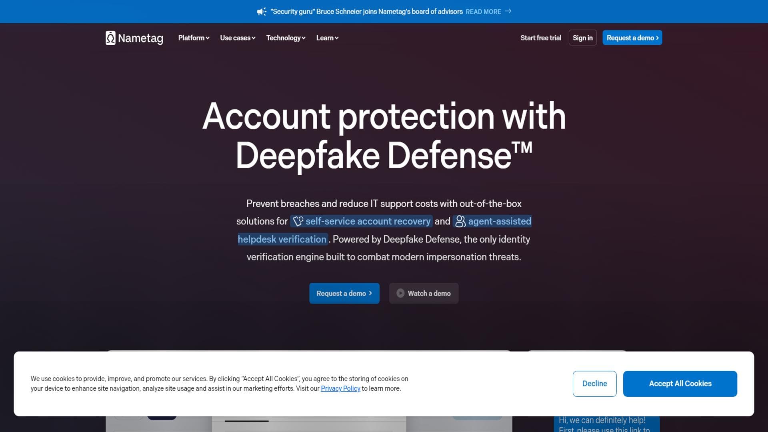Click the arrow next to READ MORE
768x432 pixels.
[508, 11]
